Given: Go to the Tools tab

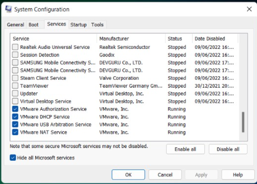Looking at the screenshot, I should [97, 25].
